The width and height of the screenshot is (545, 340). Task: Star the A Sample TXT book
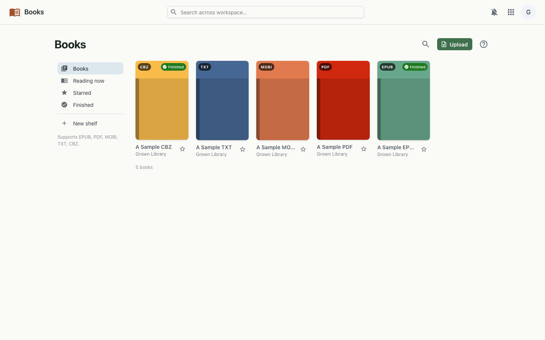pyautogui.click(x=243, y=149)
